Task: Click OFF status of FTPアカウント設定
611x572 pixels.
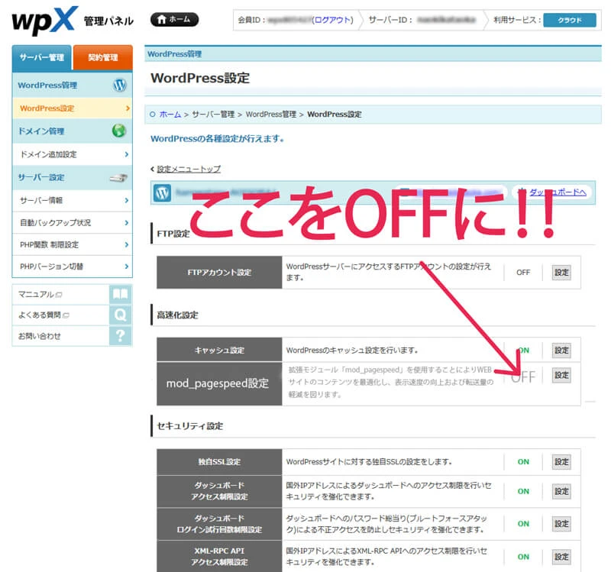Action: pyautogui.click(x=523, y=273)
